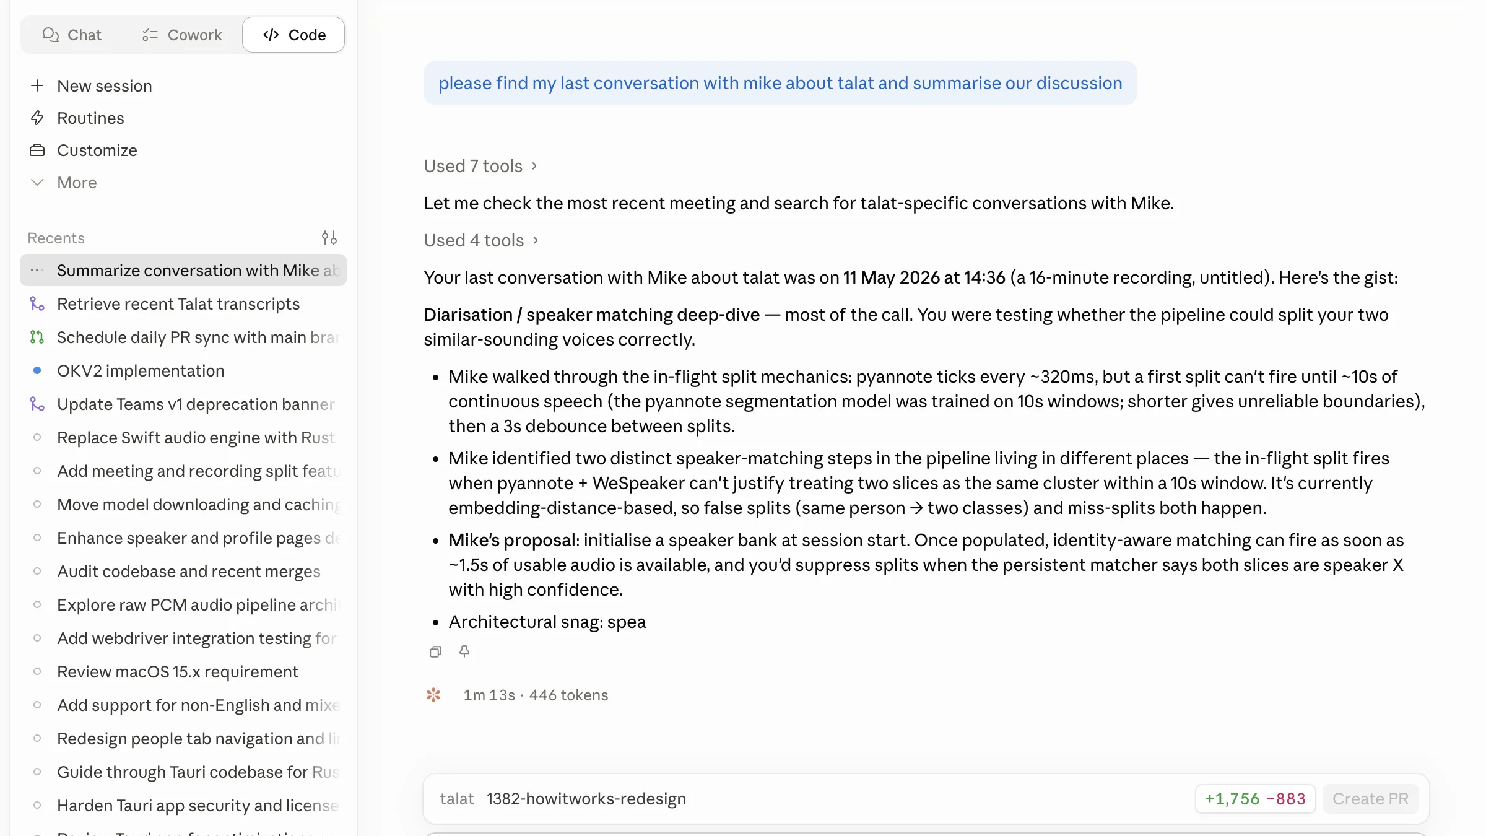Viewport: 1486px width, 836px height.
Task: Open Review macOS 15.x requirement session
Action: click(183, 671)
